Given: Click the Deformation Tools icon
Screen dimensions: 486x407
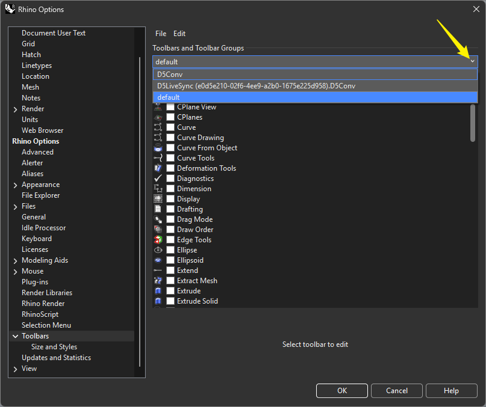Looking at the screenshot, I should [x=158, y=168].
